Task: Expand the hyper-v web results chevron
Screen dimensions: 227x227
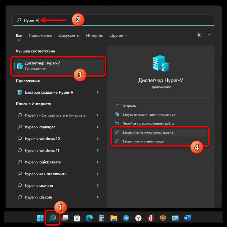Action: click(x=97, y=115)
